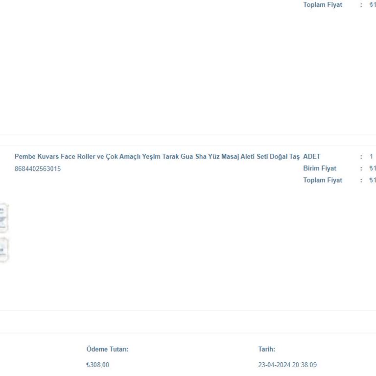Image resolution: width=376 pixels, height=376 pixels.
Task: Open the upper blurred product thumbnail
Action: coord(4,218)
